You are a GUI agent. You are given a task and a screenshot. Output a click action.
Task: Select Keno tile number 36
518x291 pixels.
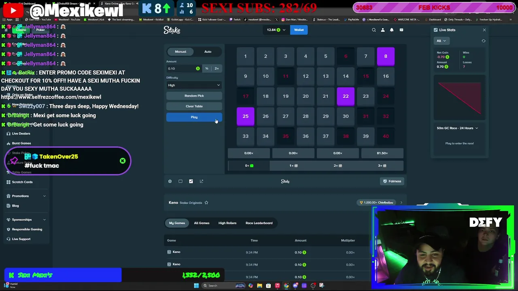pos(306,136)
